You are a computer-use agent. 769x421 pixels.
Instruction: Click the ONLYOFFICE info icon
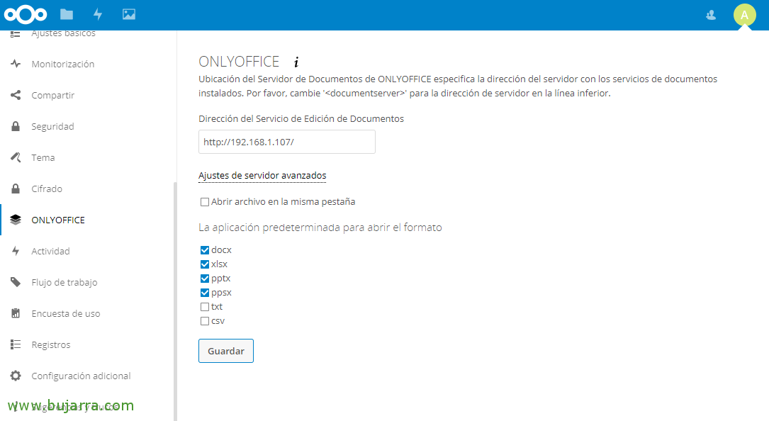point(296,62)
